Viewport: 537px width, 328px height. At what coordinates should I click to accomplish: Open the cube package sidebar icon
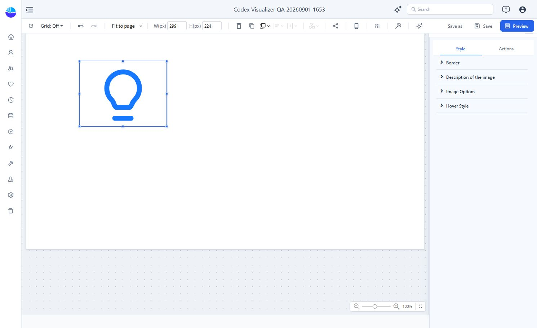click(x=11, y=132)
